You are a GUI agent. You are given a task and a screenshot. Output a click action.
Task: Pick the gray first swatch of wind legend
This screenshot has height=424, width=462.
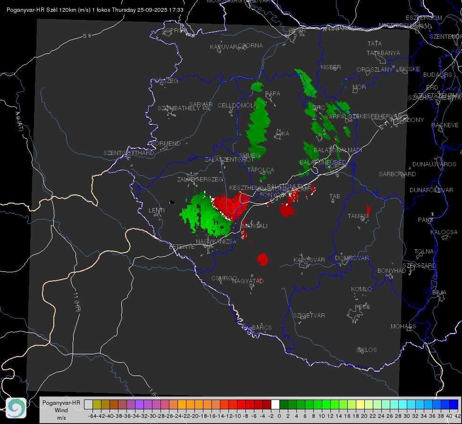(88, 404)
